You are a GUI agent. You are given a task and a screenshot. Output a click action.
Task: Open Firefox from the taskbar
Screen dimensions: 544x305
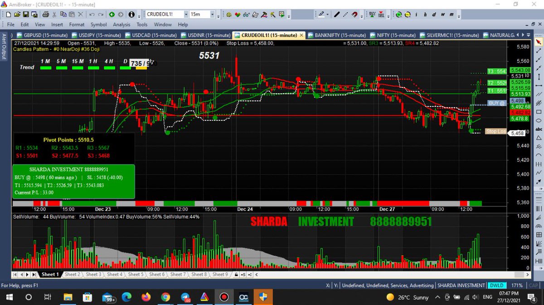click(146, 297)
